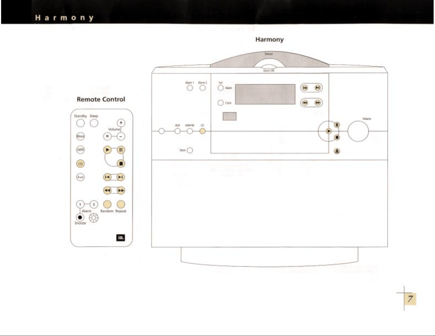Viewport: 435px width, 336px height.
Task: Click the large display on the Harmony unit
Action: coord(265,94)
